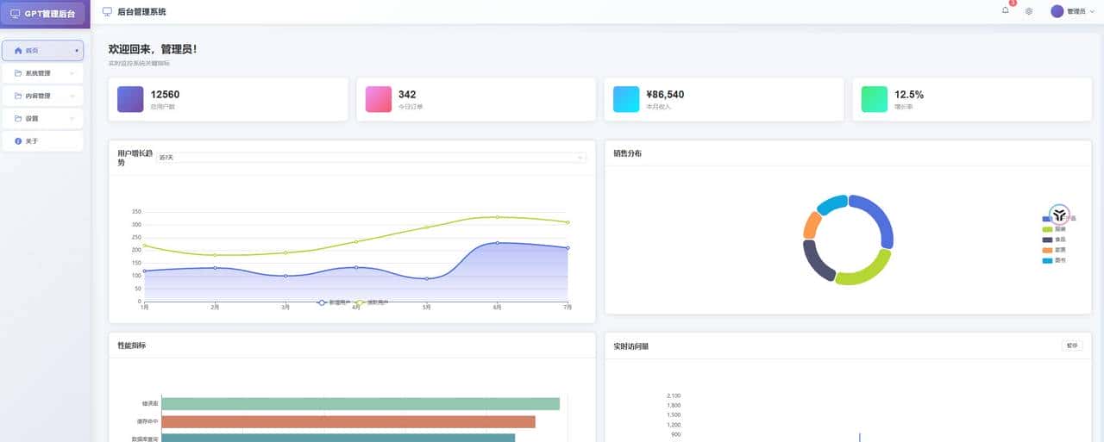Screen dimensions: 1104x442
Task: Click the pink 今日订单 card icon
Action: pos(379,100)
